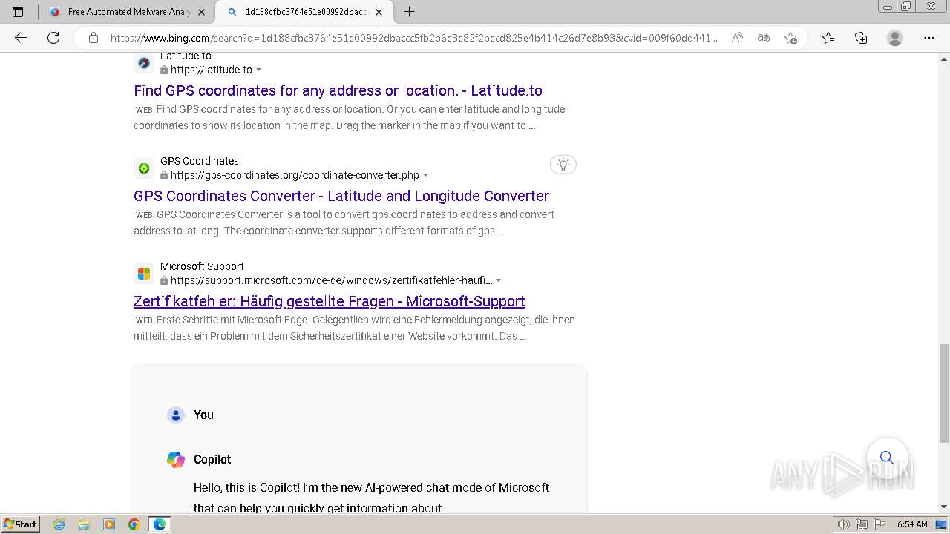Click the floating search magnifier button
The width and height of the screenshot is (950, 534).
tap(887, 458)
